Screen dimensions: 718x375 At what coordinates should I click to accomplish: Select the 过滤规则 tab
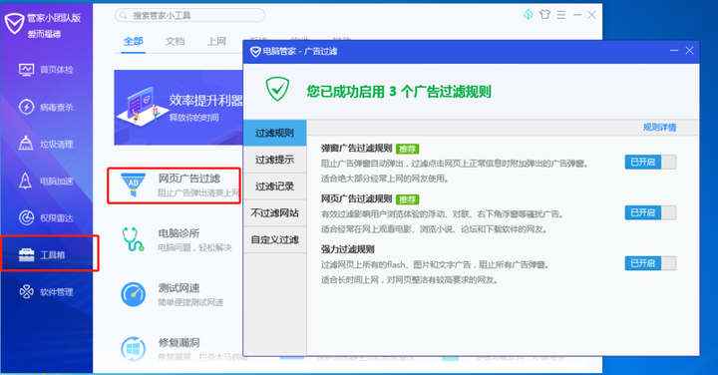[275, 133]
